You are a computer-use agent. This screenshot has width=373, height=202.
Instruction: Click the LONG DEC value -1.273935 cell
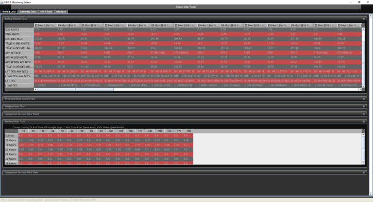46,85
